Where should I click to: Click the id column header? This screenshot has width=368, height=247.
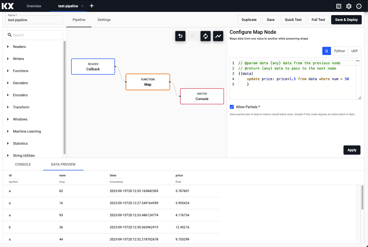pyautogui.click(x=10, y=175)
